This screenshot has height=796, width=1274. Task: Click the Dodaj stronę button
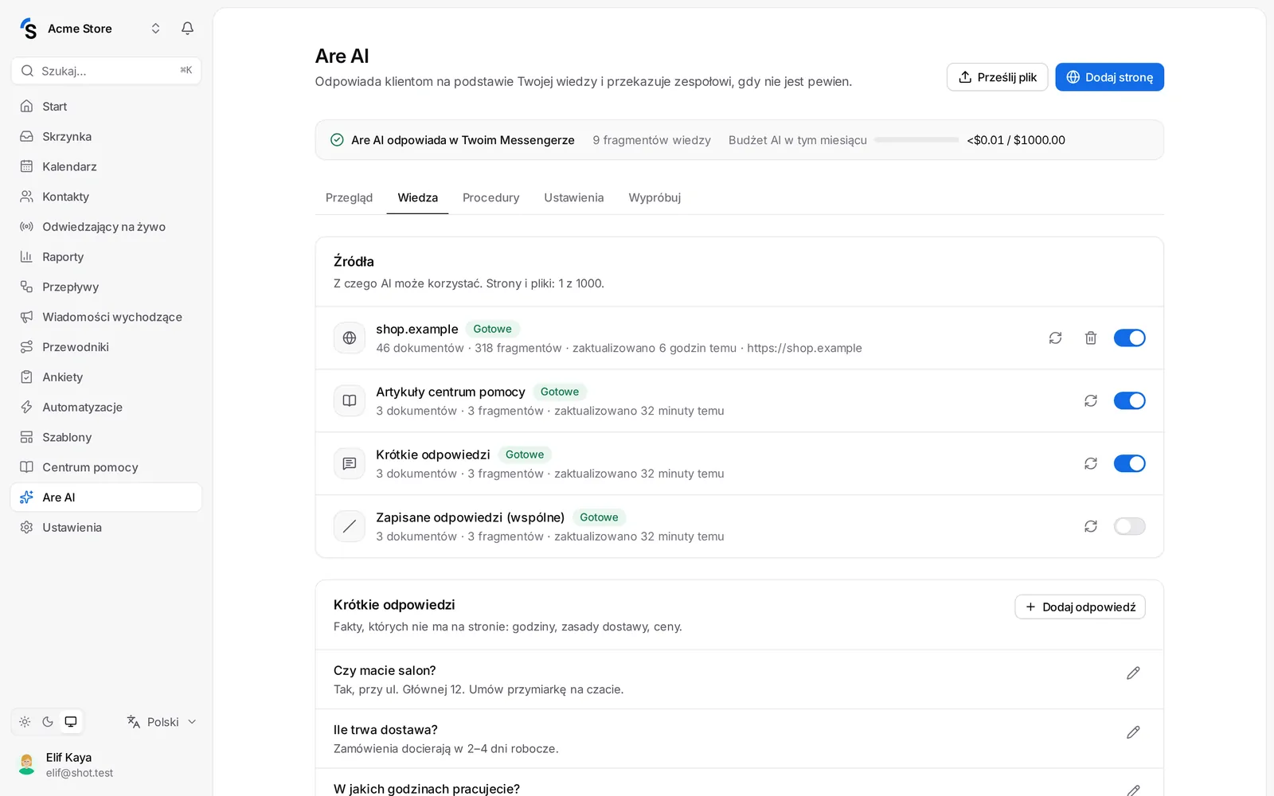(x=1109, y=77)
